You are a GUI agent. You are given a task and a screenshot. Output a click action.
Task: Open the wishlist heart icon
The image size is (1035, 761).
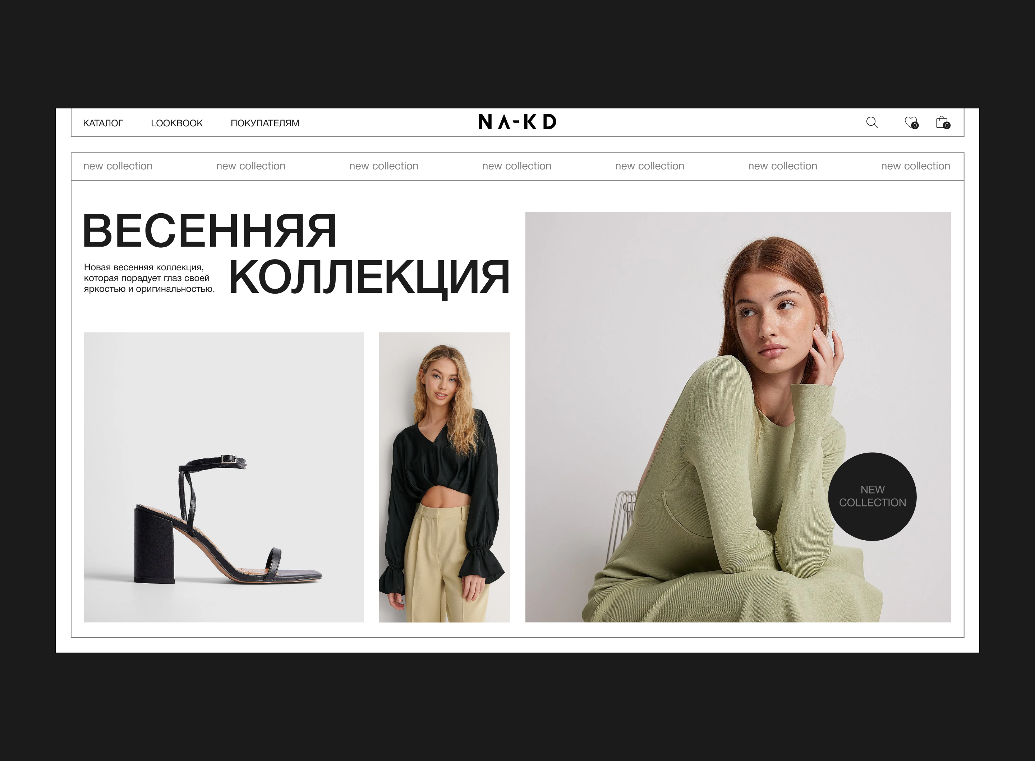click(911, 122)
